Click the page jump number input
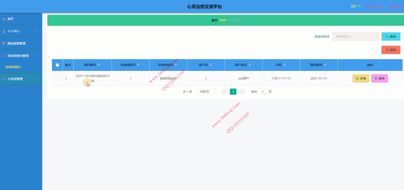404x190 pixels. click(x=263, y=92)
